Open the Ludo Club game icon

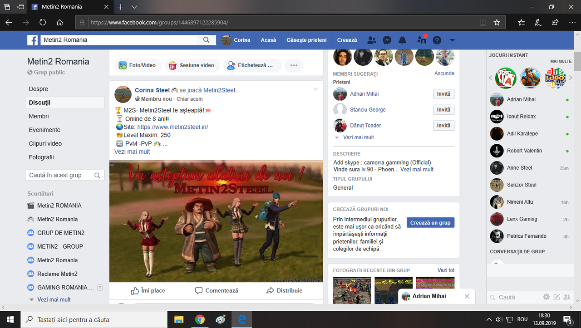(555, 78)
